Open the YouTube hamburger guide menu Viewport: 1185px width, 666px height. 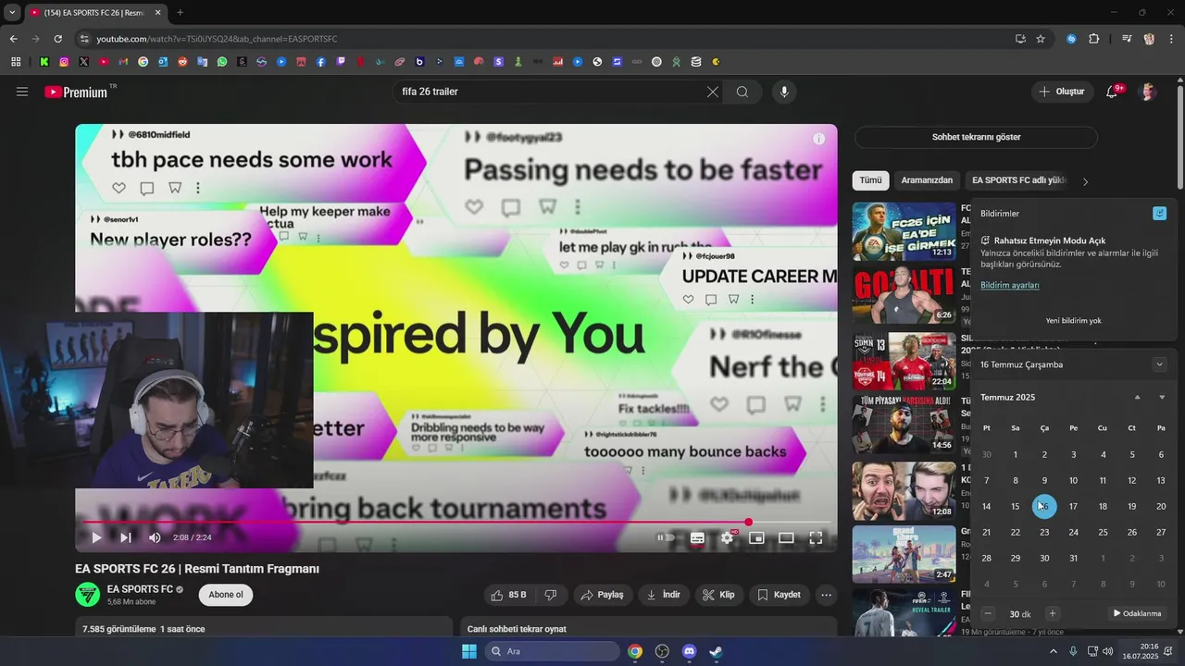22,92
